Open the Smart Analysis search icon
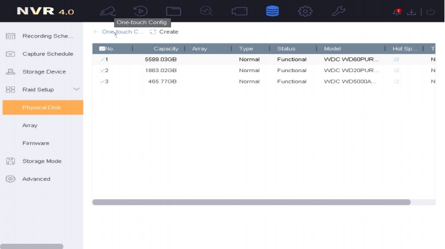Viewport: 445px width, 249px height. click(x=206, y=11)
